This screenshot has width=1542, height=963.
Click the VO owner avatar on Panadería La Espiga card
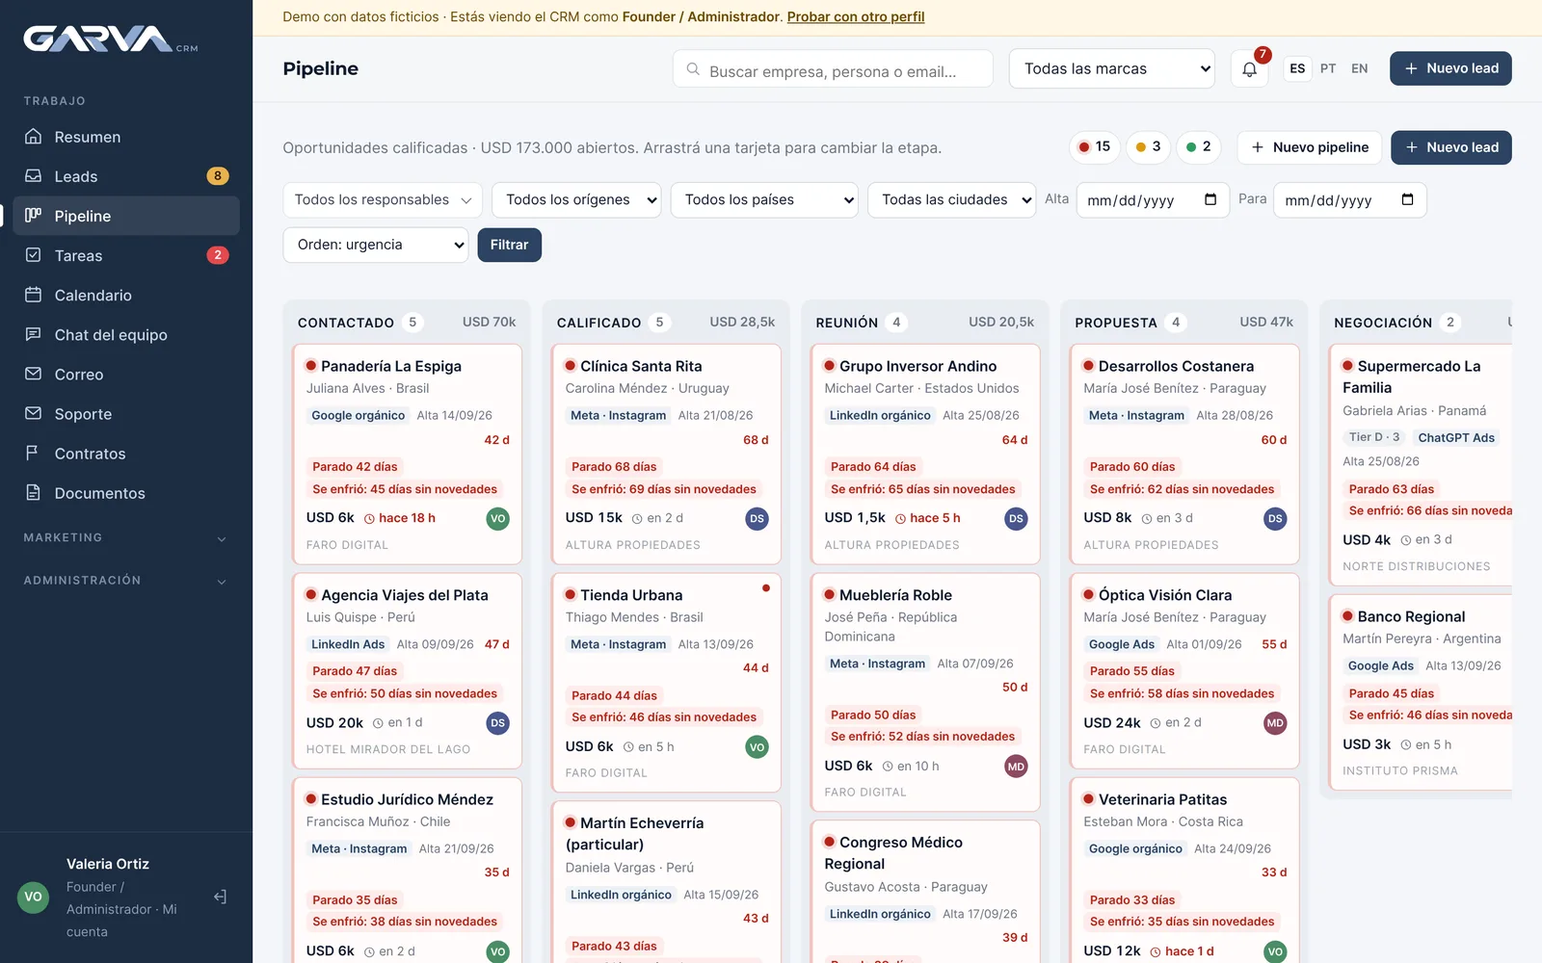click(497, 518)
